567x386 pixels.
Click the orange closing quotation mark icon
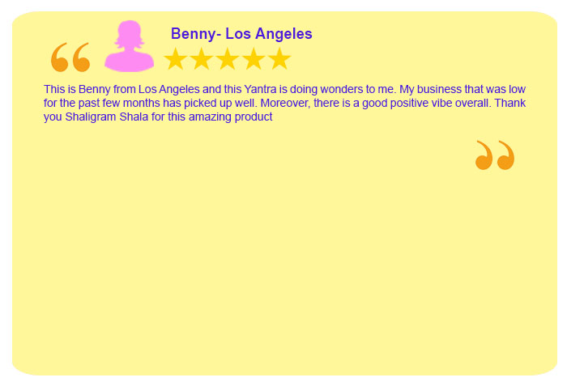pos(495,155)
